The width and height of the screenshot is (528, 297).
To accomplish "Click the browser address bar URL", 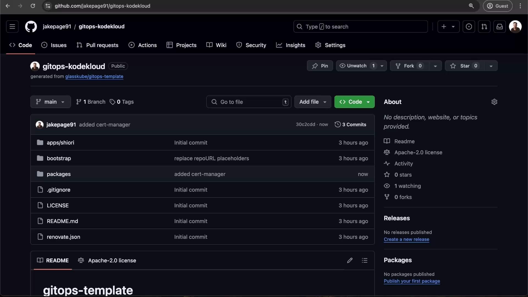I will click(x=102, y=6).
